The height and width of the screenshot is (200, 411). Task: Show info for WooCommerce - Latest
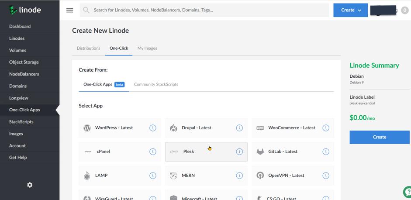tap(326, 128)
